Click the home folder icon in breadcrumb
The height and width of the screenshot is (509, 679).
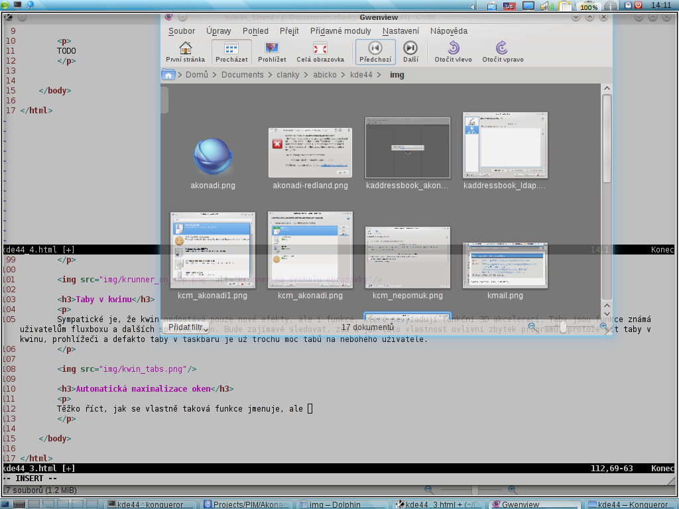pyautogui.click(x=168, y=75)
